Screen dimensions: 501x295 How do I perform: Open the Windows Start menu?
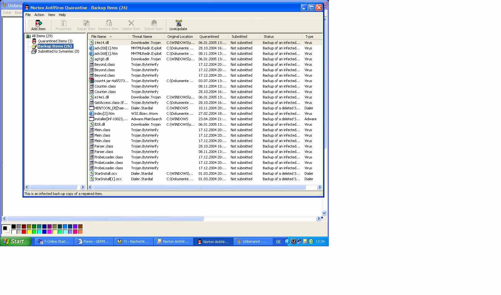(x=15, y=241)
